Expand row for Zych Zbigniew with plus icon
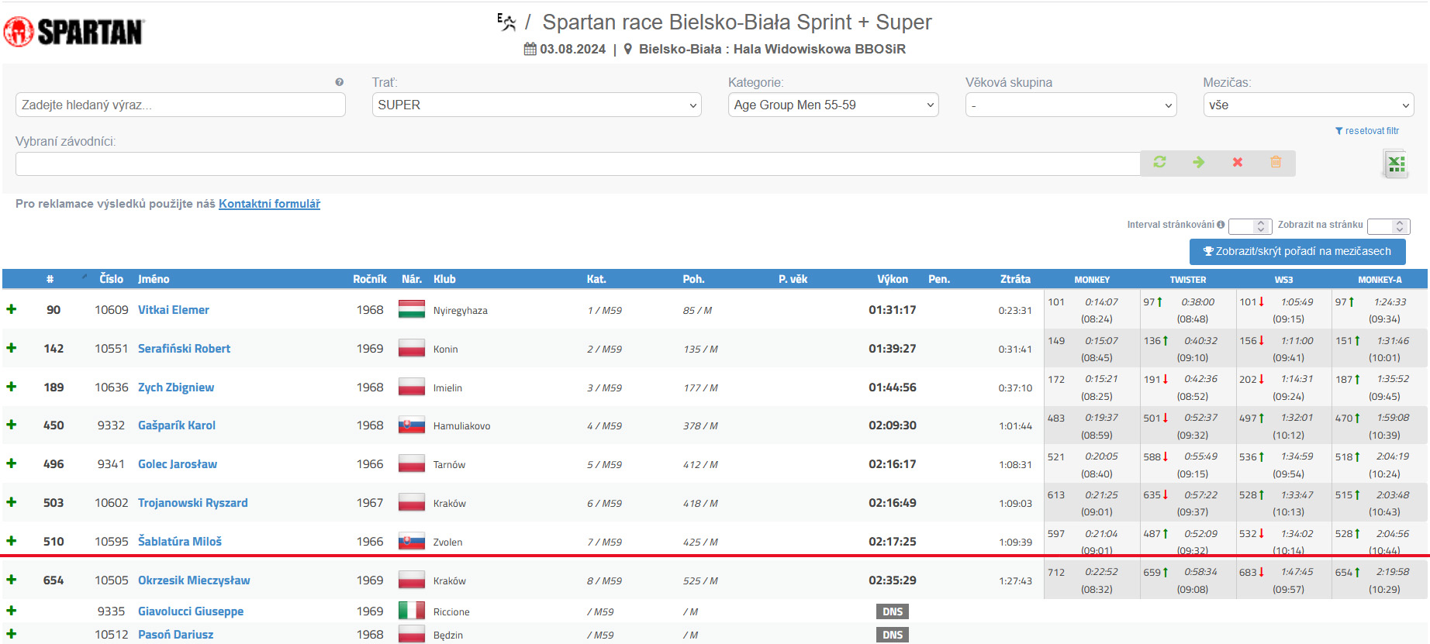Image resolution: width=1430 pixels, height=644 pixels. 12,387
